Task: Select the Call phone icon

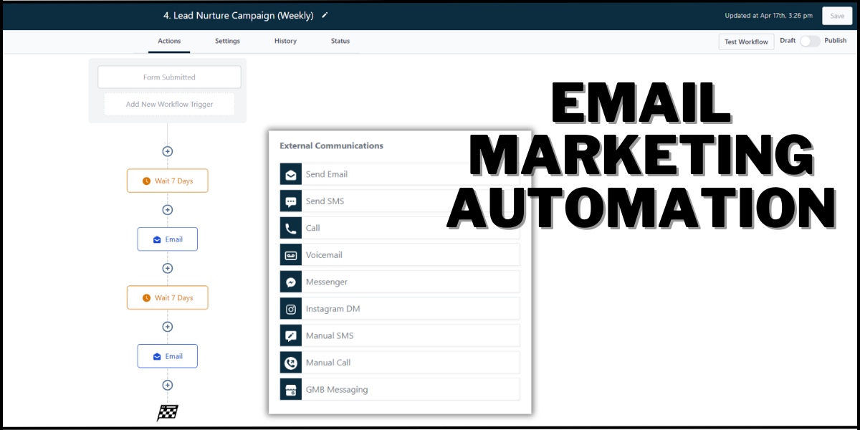Action: point(290,228)
